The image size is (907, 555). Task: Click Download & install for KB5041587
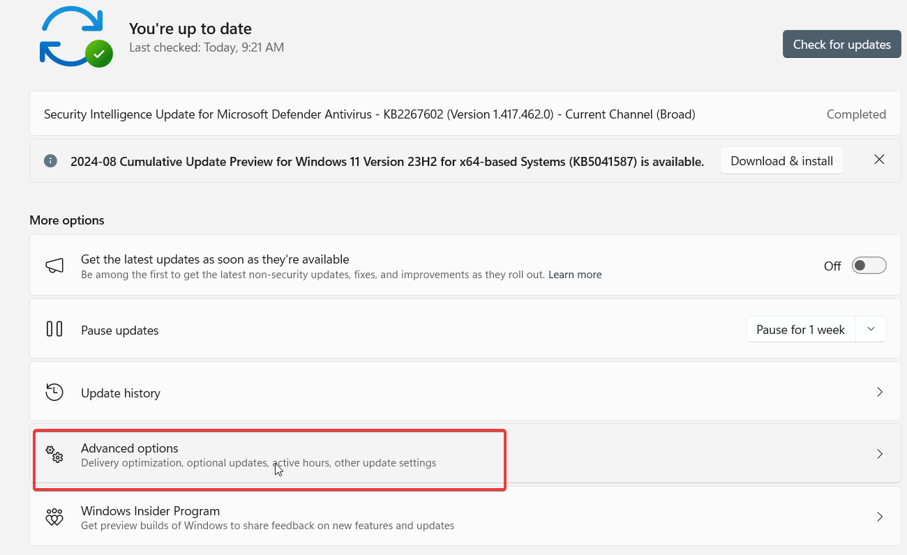pos(781,161)
